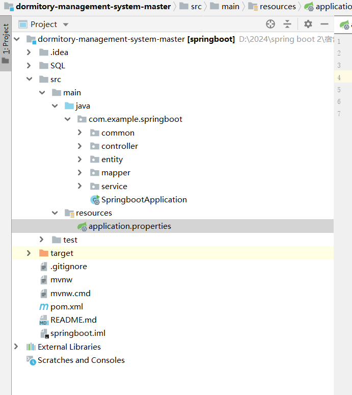Click the SpringbootApplication class icon
This screenshot has width=352, height=395.
[x=95, y=200]
